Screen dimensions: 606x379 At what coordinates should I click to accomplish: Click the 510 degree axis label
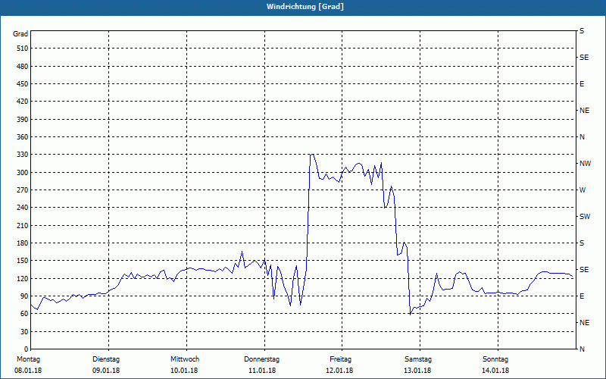[x=23, y=49]
